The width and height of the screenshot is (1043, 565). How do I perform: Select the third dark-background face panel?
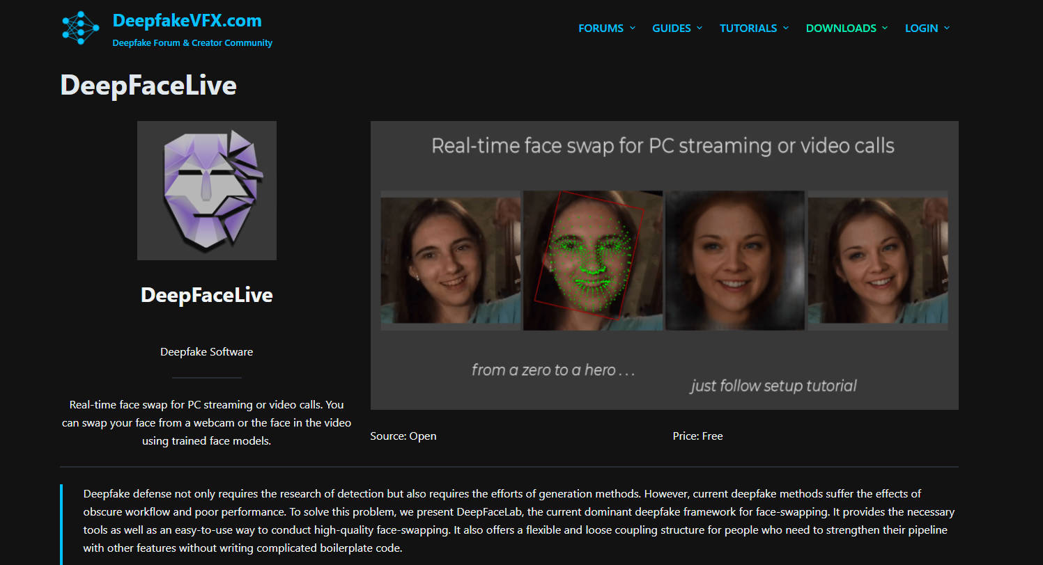735,260
